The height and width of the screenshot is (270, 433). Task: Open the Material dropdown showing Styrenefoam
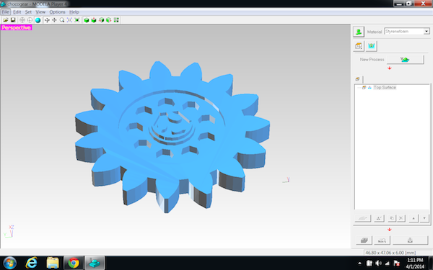click(x=407, y=32)
